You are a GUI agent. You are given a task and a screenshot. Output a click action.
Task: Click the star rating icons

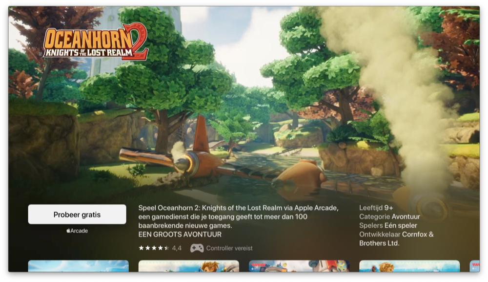point(154,248)
